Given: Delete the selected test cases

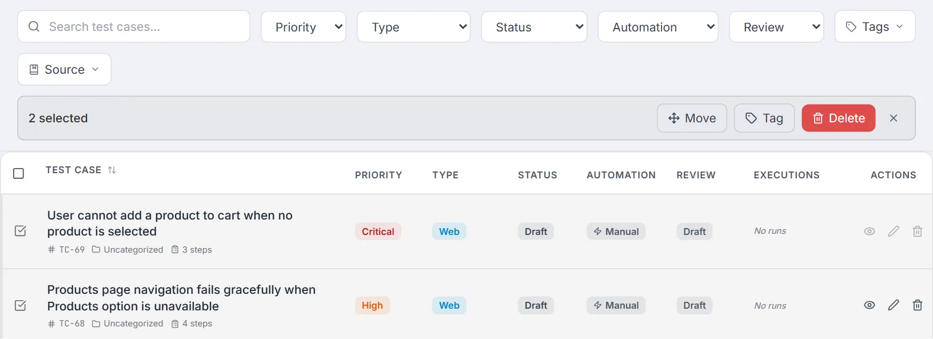Looking at the screenshot, I should point(839,118).
